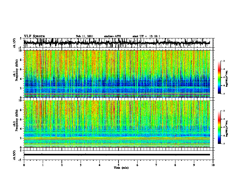The image size is (240, 185).
Task: Click time axis tick label '3'
Action: point(81,165)
